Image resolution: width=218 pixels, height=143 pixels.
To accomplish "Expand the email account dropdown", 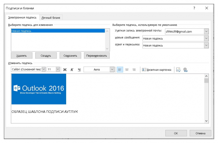I will (x=206, y=32).
